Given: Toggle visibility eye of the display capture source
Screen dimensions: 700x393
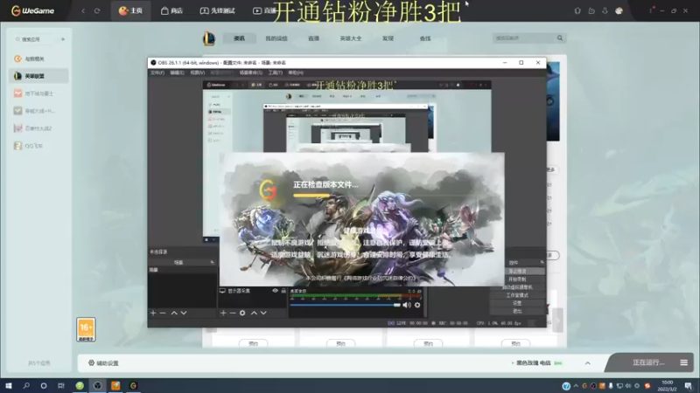Looking at the screenshot, I should point(275,291).
